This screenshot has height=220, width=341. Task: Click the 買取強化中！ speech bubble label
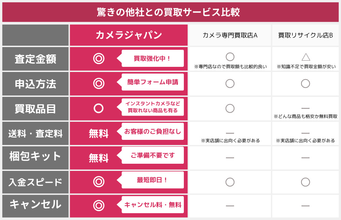152,58
